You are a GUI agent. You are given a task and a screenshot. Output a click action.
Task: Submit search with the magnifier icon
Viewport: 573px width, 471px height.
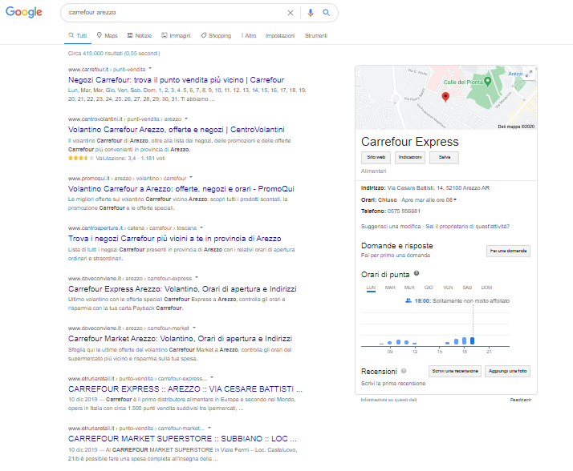(x=327, y=13)
